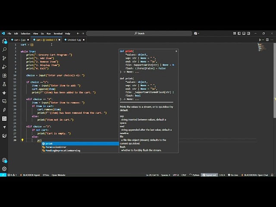The image size is (276, 207).
Task: Open the Extensions view
Action: point(4,75)
